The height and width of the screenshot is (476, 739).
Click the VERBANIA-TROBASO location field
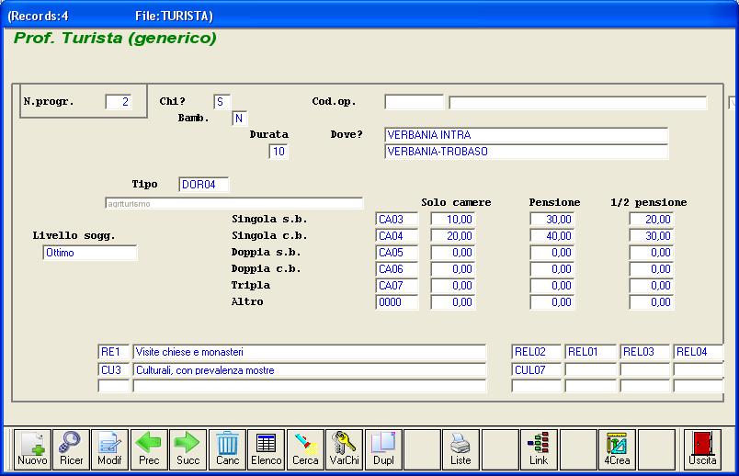click(527, 152)
